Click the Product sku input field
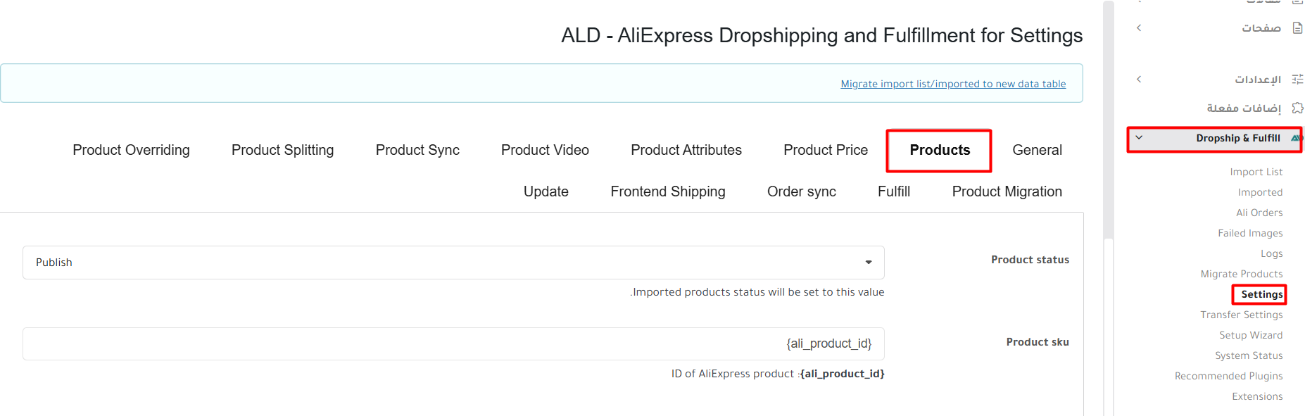The width and height of the screenshot is (1305, 416). pos(453,343)
